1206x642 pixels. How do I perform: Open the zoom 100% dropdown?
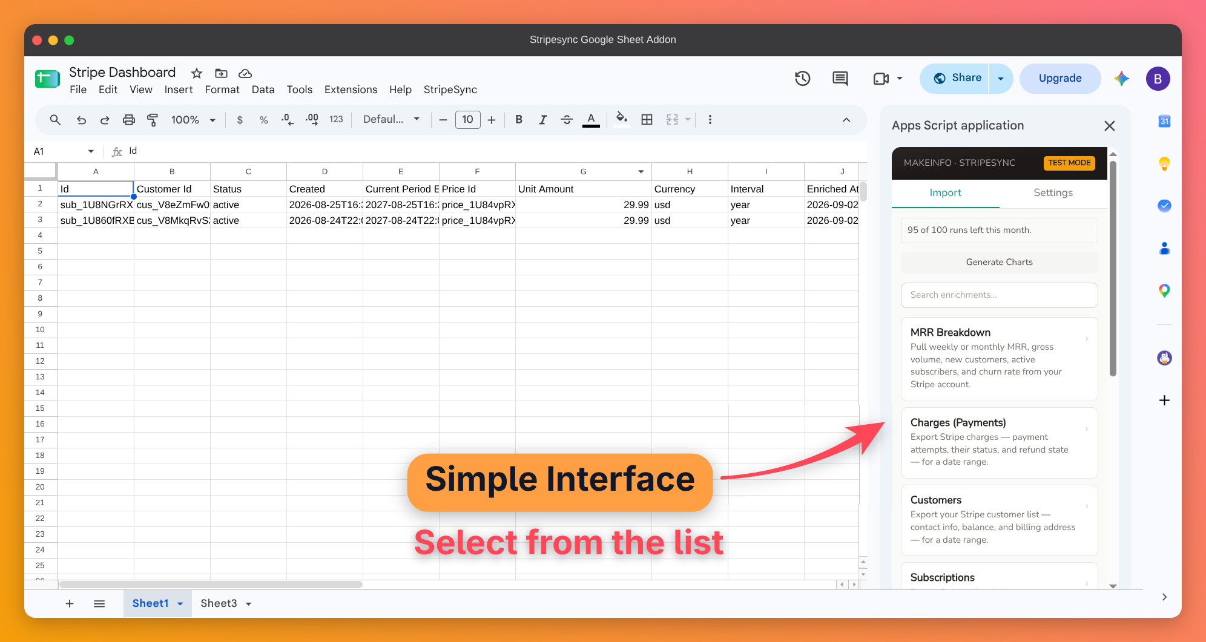click(193, 120)
